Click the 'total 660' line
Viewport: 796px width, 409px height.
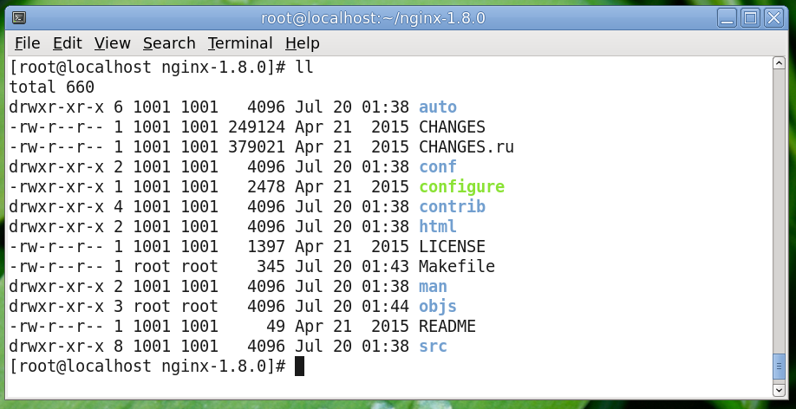[x=52, y=88]
